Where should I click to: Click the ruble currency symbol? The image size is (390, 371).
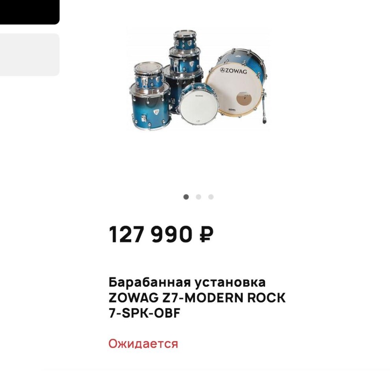pos(206,234)
